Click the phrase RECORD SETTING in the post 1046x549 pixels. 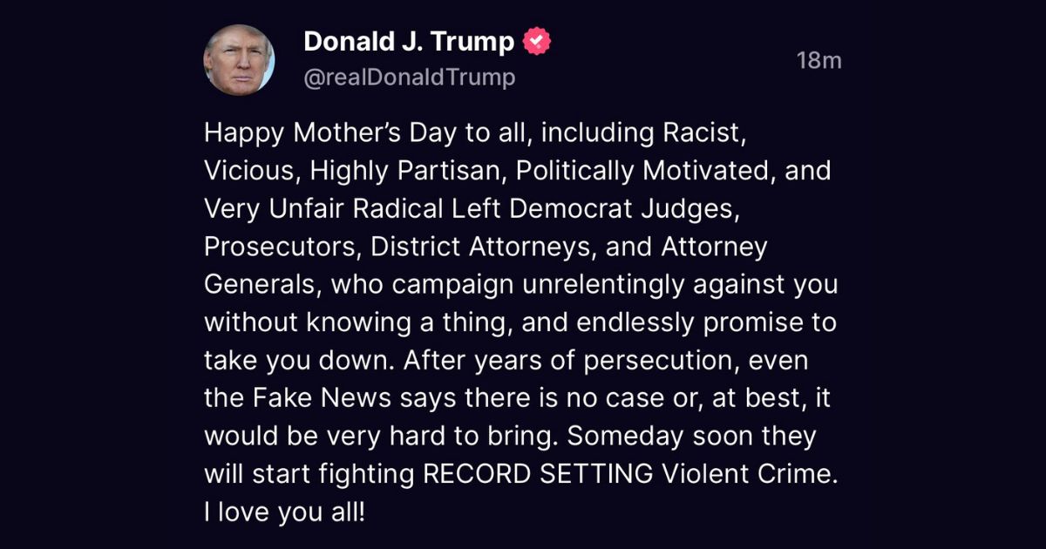[x=534, y=474]
